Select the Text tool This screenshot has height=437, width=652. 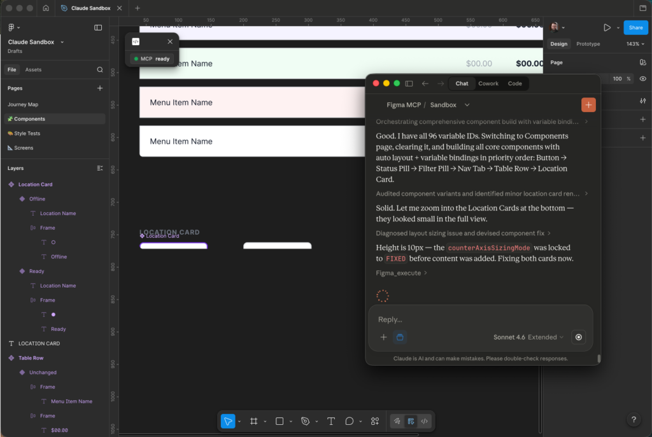(330, 421)
